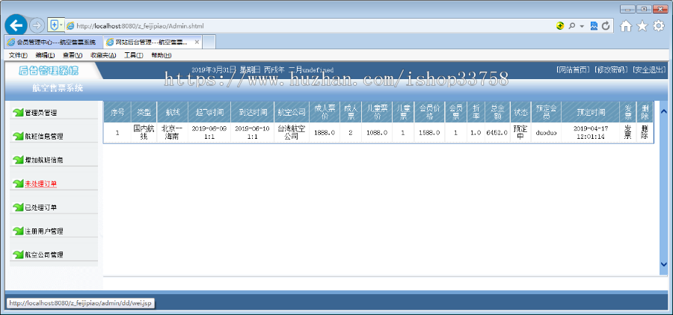Click the member price 1588.0 cell

click(429, 133)
